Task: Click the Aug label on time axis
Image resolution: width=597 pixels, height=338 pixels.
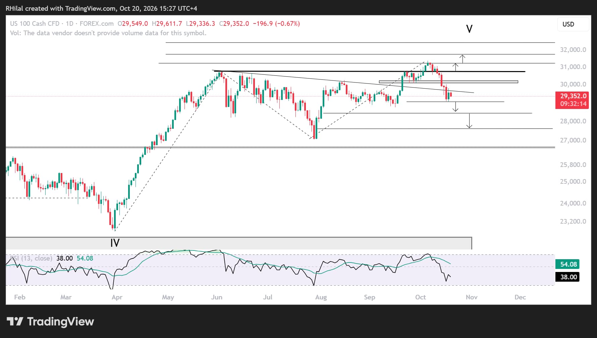Action: tap(321, 297)
